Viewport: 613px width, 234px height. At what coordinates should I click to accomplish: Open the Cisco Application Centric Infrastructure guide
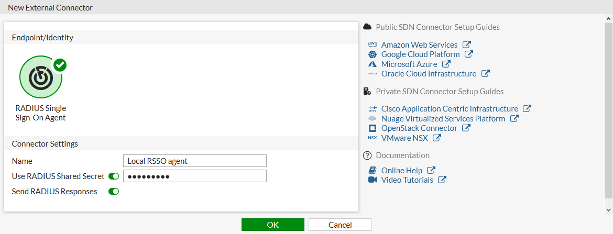point(450,109)
